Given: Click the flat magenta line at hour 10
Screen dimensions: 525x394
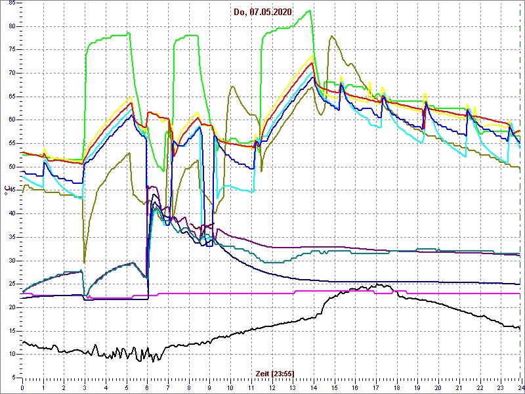Looking at the screenshot, I should click(230, 294).
